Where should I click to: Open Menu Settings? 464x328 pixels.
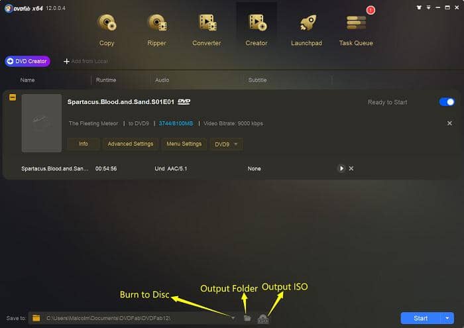tap(184, 144)
